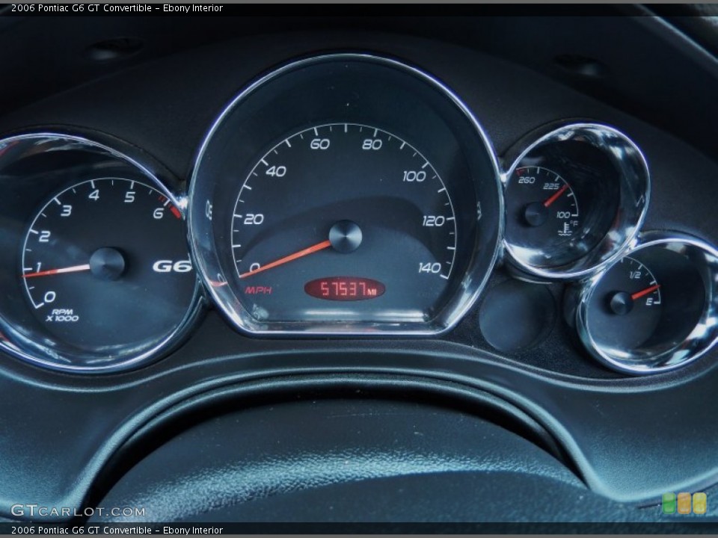This screenshot has height=538, width=718.
Task: Click the 1 mark on the tachometer
Action: click(39, 267)
